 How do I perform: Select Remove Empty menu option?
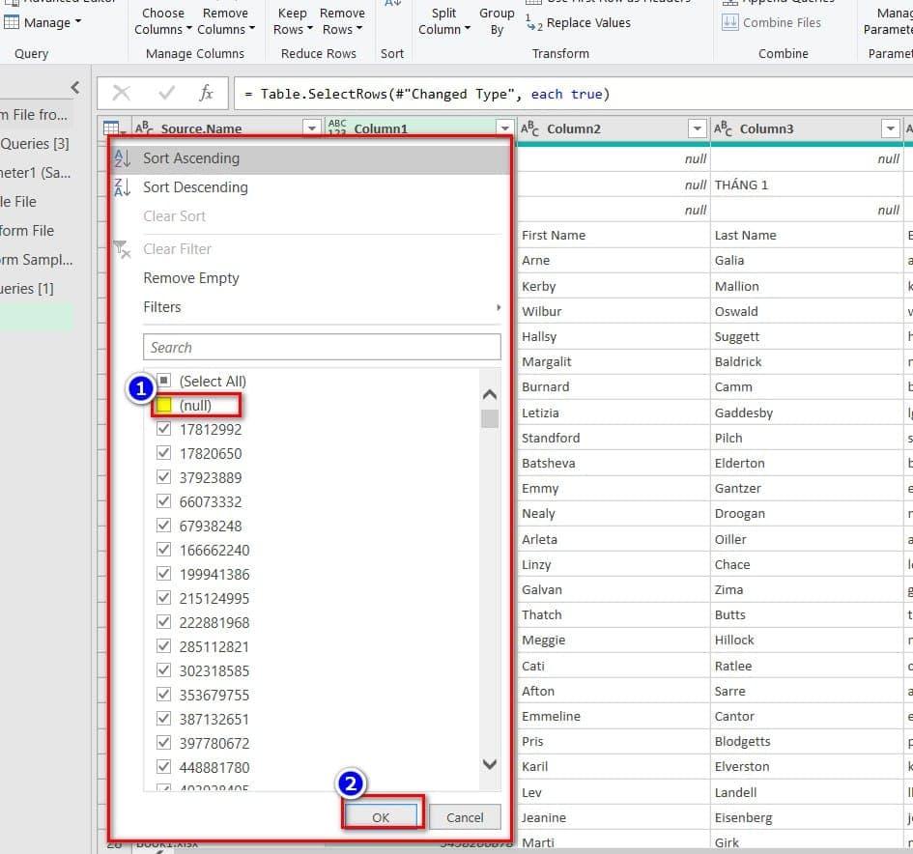tap(191, 278)
